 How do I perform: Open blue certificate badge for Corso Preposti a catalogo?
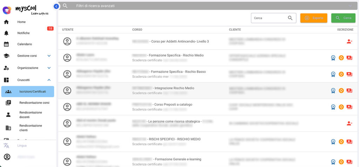click(333, 107)
